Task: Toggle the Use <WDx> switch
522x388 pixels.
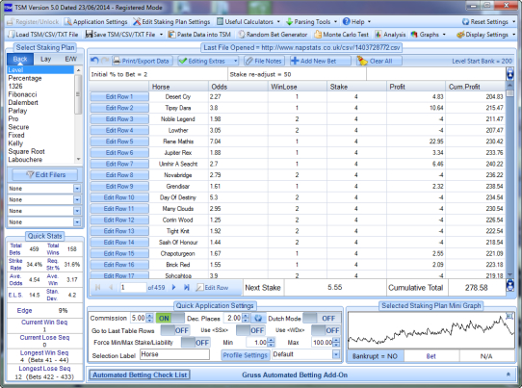Action: [326, 330]
